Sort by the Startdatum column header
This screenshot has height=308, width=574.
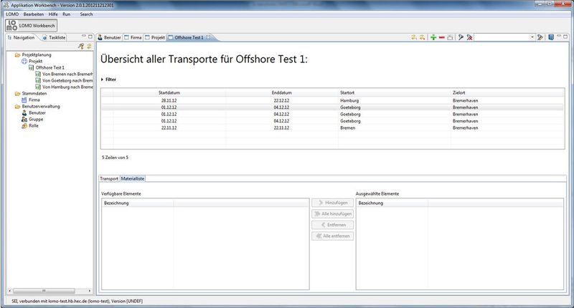(x=169, y=93)
